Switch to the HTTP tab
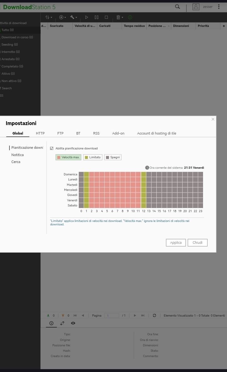Screen dimensions: 227x372 coord(40,133)
